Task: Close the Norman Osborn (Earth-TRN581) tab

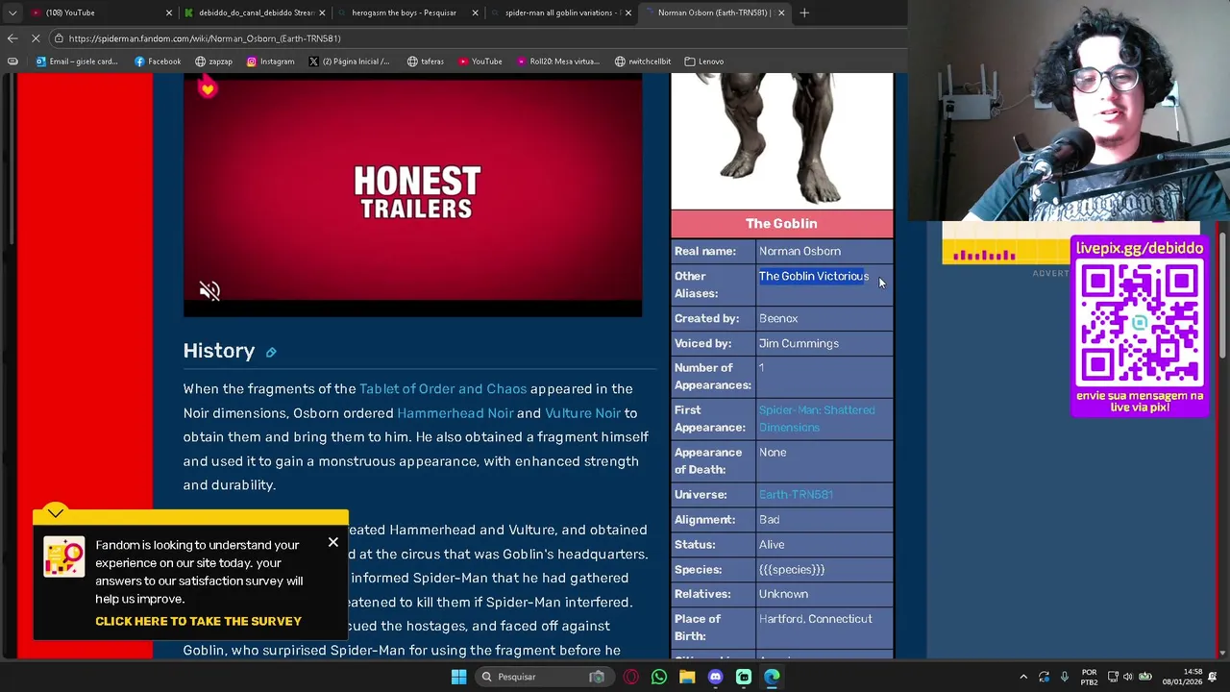Action: 781,12
